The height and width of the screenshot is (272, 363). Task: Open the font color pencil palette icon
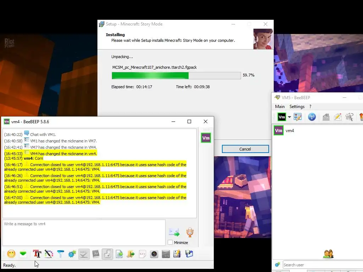(49, 254)
